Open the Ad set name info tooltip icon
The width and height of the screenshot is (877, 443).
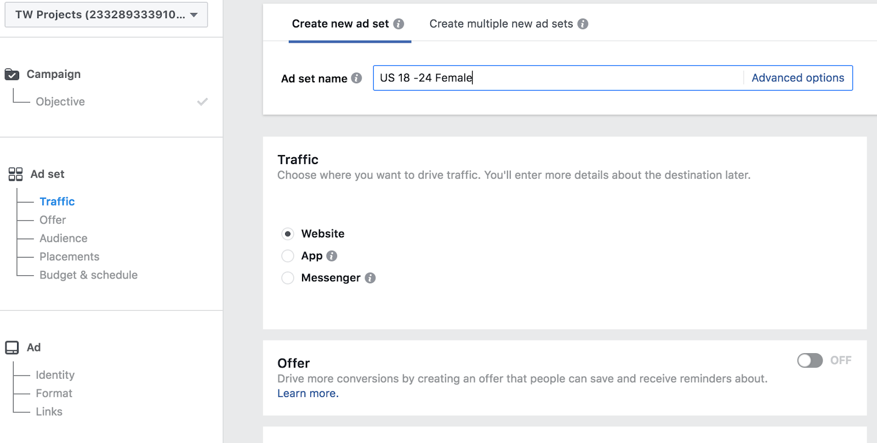[x=357, y=78]
